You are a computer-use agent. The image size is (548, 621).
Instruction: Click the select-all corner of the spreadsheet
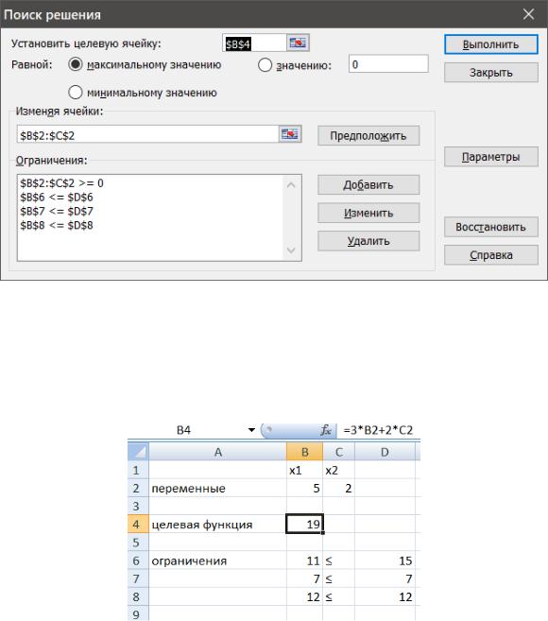(x=138, y=452)
